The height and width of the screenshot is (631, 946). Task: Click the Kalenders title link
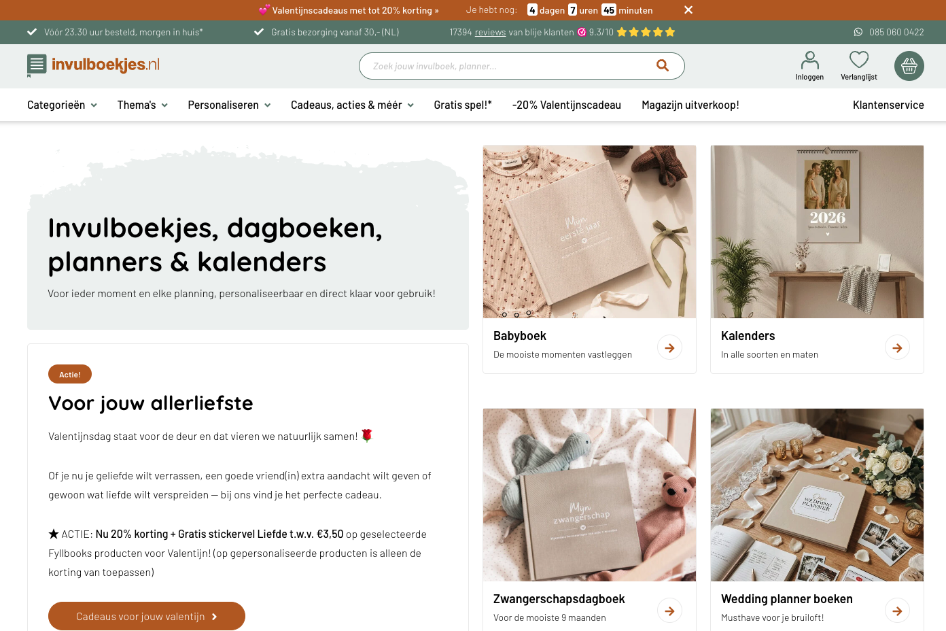tap(748, 336)
